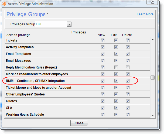The width and height of the screenshot is (164, 134).
Task: Expand the Privileges Group combo box arrow
Action: (x=69, y=24)
